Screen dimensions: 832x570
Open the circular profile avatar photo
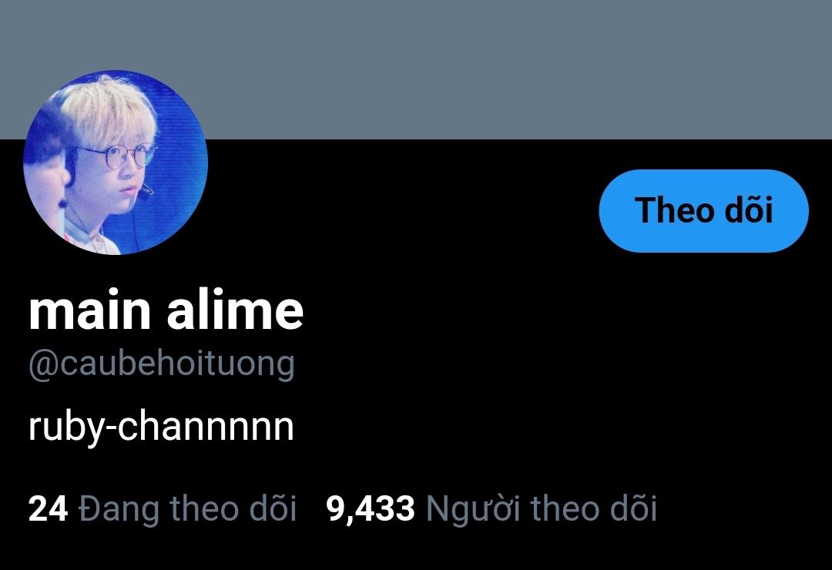coord(116,163)
